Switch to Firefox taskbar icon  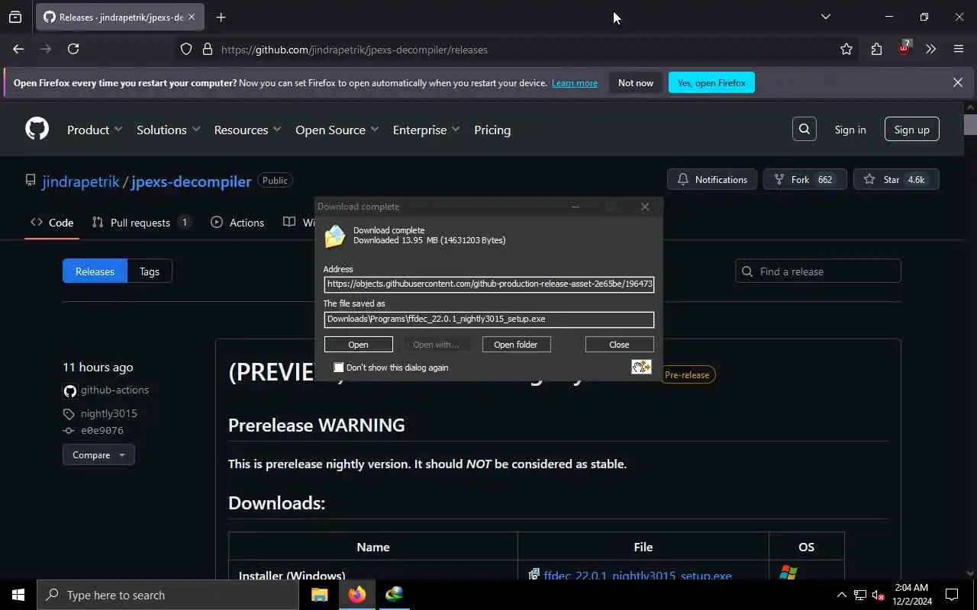pyautogui.click(x=357, y=595)
